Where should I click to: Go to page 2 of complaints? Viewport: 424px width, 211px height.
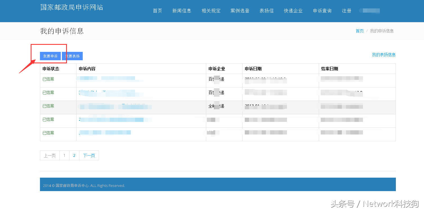tap(74, 155)
